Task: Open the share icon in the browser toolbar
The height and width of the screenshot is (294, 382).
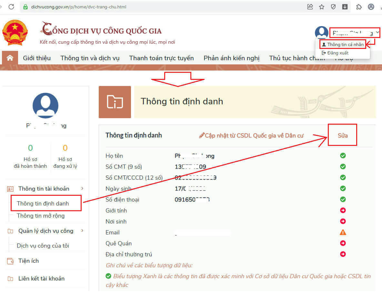Action: click(310, 7)
